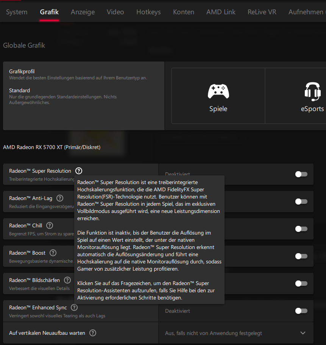Screen dimensions: 326x345
Task: Click the Radeon Chill label
Action: [x=25, y=225]
